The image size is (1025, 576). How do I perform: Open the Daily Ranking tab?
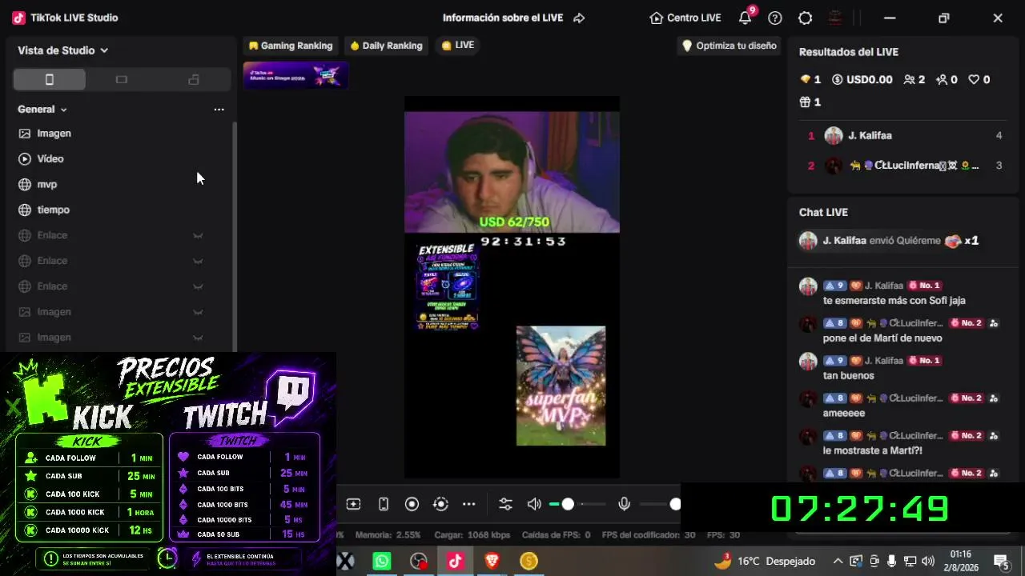[386, 46]
